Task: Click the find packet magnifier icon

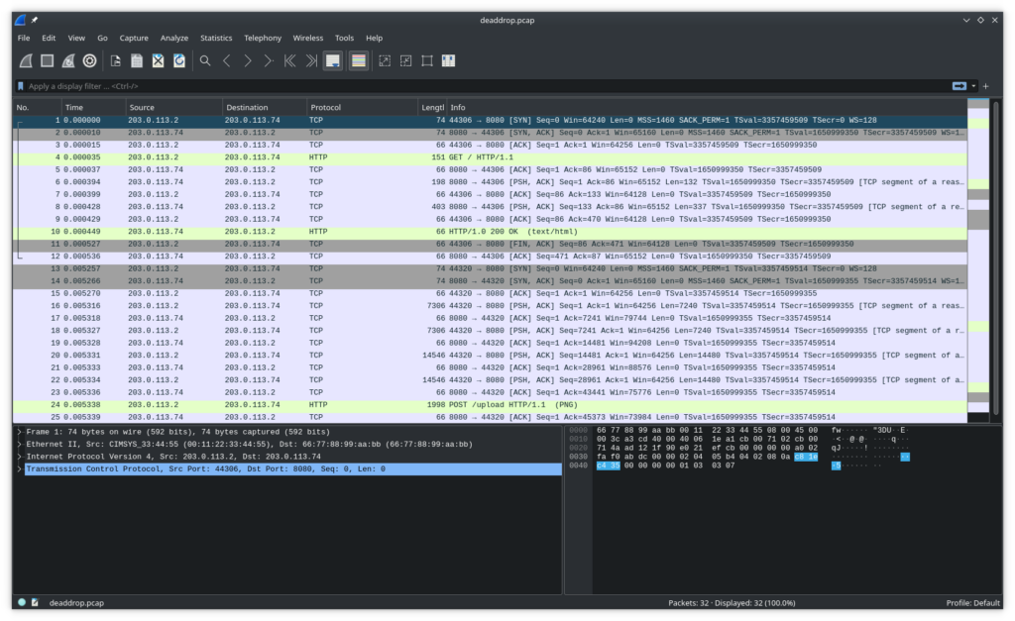Action: click(x=205, y=60)
